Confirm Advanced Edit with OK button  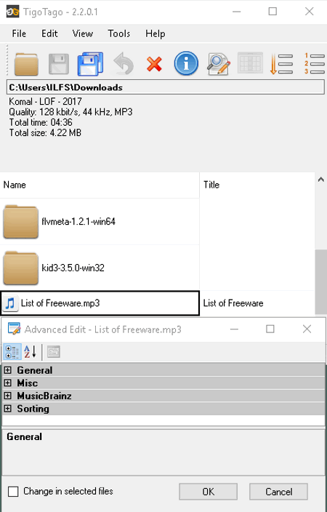click(x=209, y=492)
